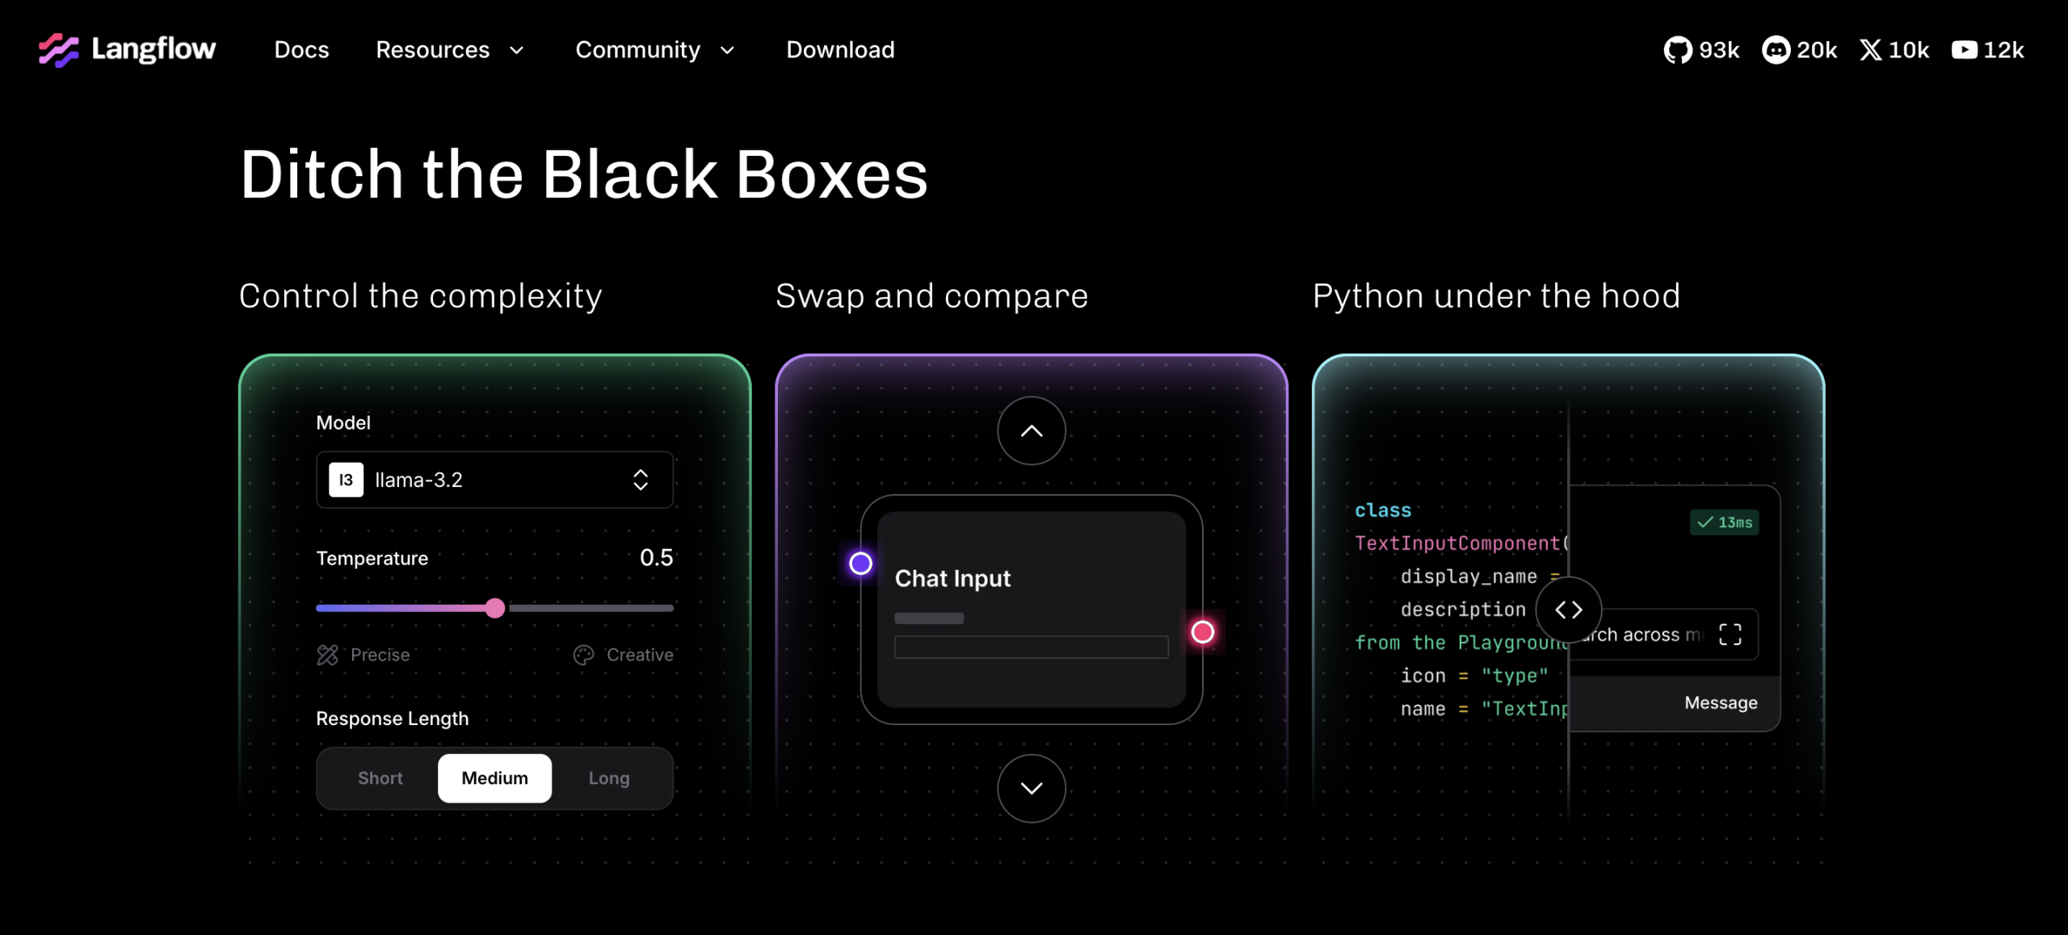The height and width of the screenshot is (935, 2068).
Task: Click the 'description' code line
Action: click(1463, 610)
